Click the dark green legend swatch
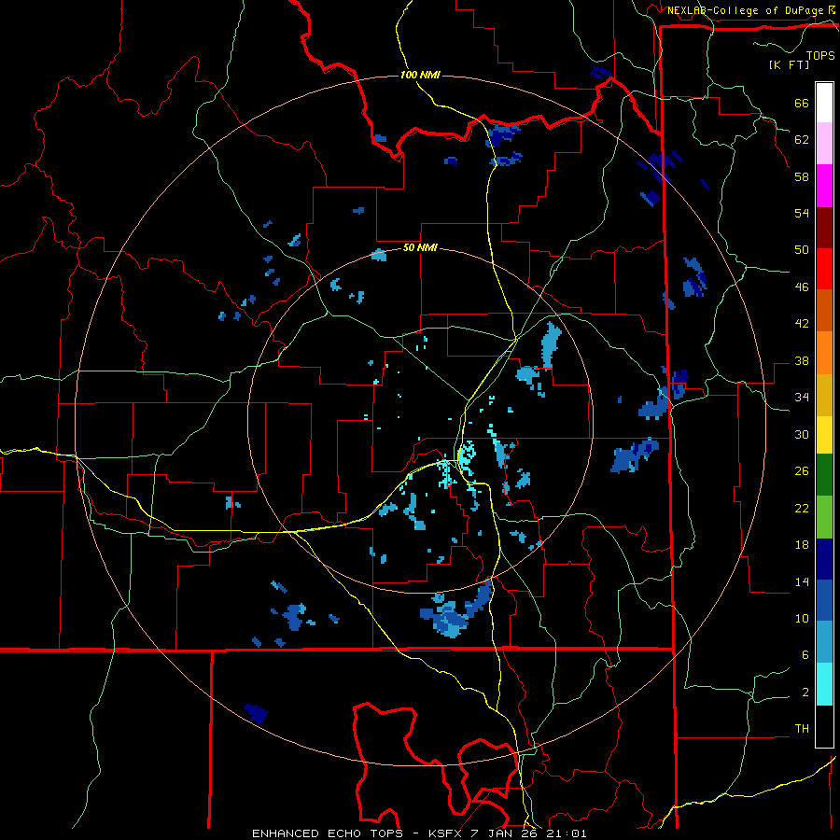The image size is (840, 840). tap(824, 475)
